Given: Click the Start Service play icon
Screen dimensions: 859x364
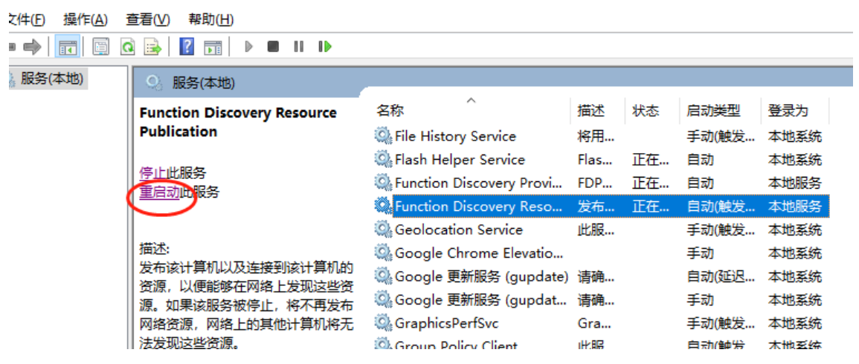Looking at the screenshot, I should (249, 47).
